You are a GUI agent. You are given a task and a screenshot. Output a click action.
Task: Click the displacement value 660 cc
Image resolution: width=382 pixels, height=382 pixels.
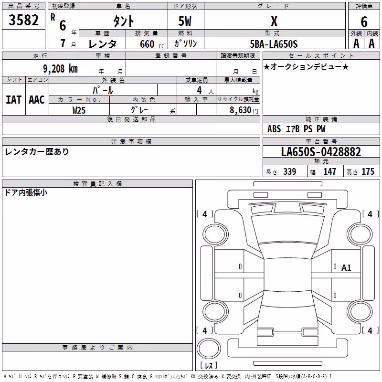tap(152, 44)
